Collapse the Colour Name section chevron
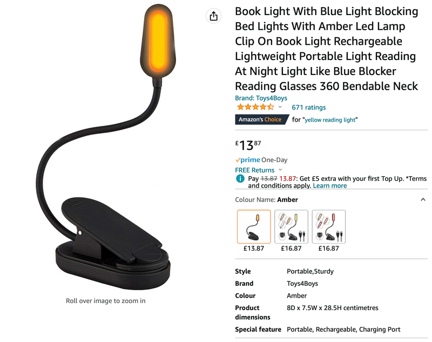Screen dimensions: 432x342 pyautogui.click(x=423, y=199)
